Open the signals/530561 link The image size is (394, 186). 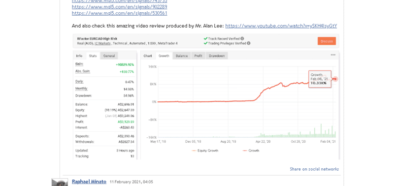pyautogui.click(x=119, y=13)
